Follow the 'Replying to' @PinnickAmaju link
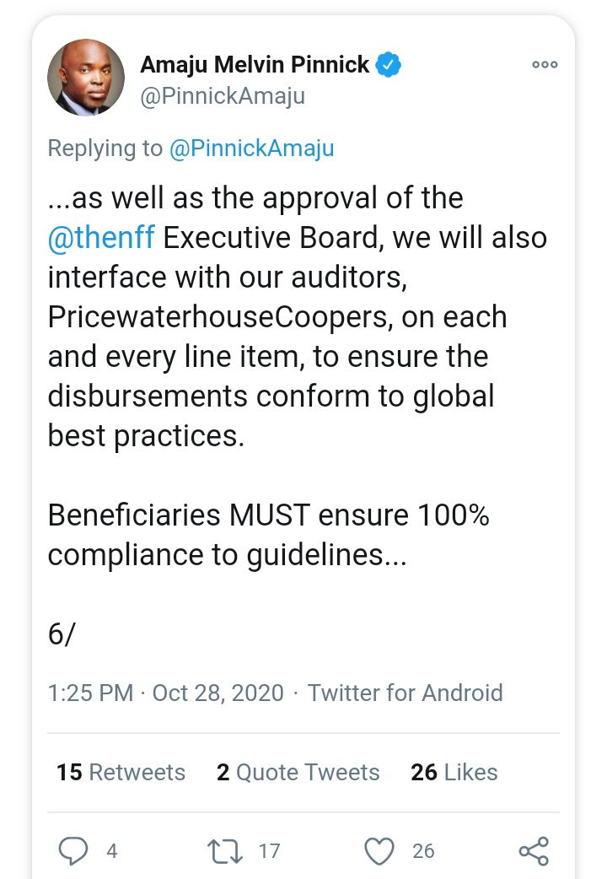The height and width of the screenshot is (879, 607). pyautogui.click(x=251, y=148)
